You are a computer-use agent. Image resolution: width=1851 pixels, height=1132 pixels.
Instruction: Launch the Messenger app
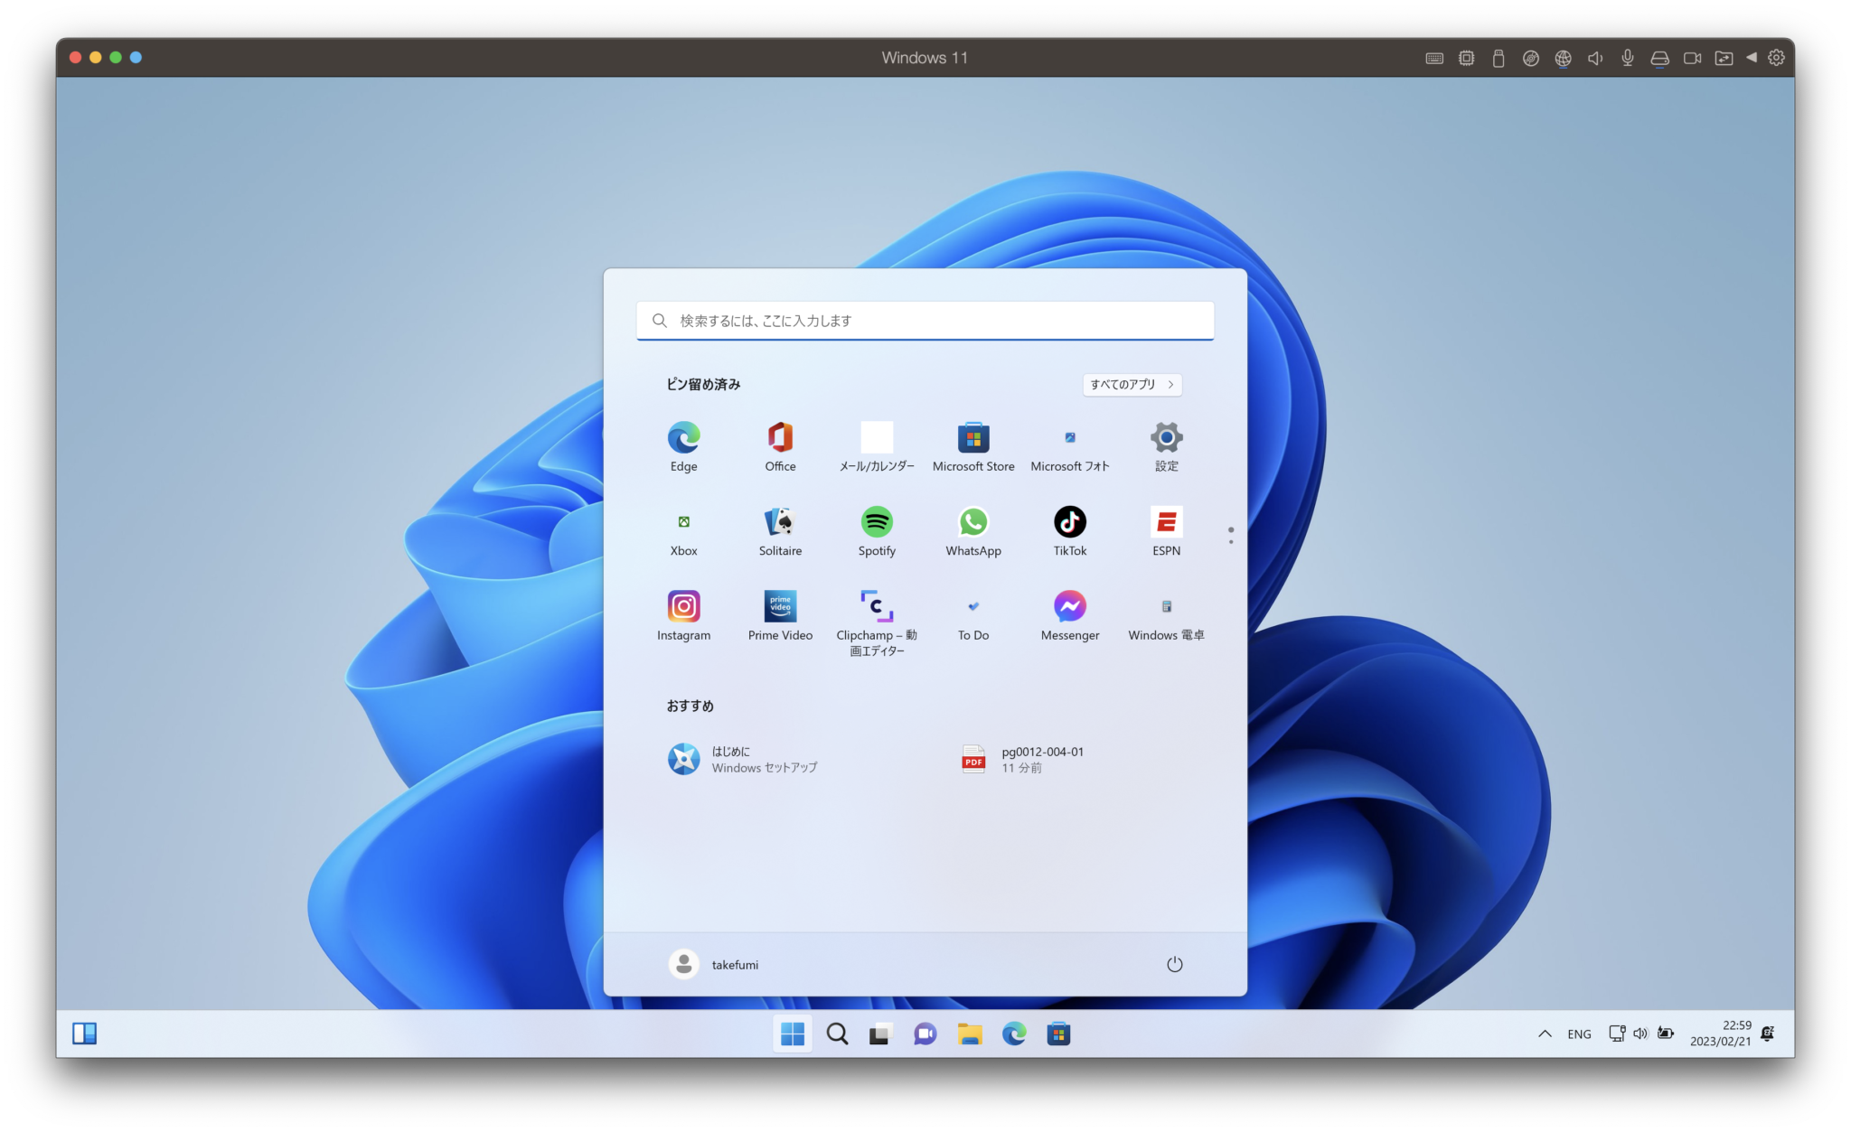(1070, 616)
